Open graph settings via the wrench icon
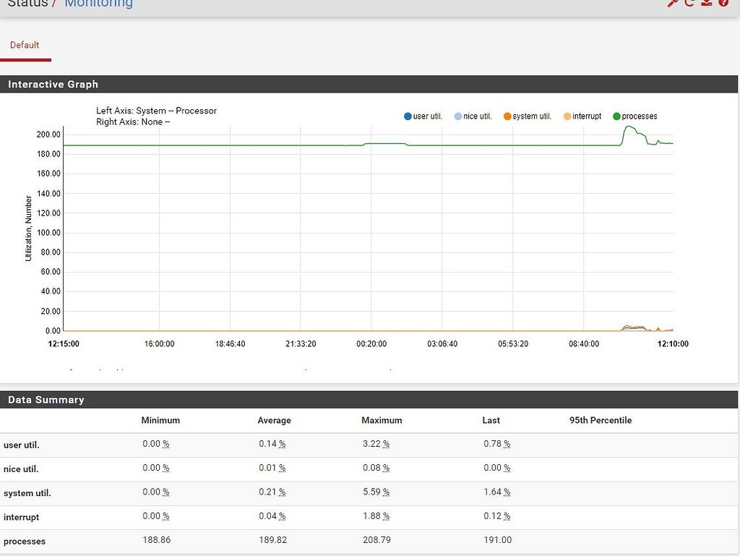740x556 pixels. coord(672,3)
